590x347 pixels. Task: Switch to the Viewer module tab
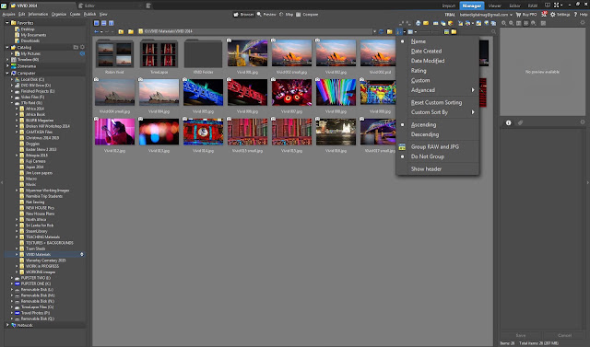point(494,6)
